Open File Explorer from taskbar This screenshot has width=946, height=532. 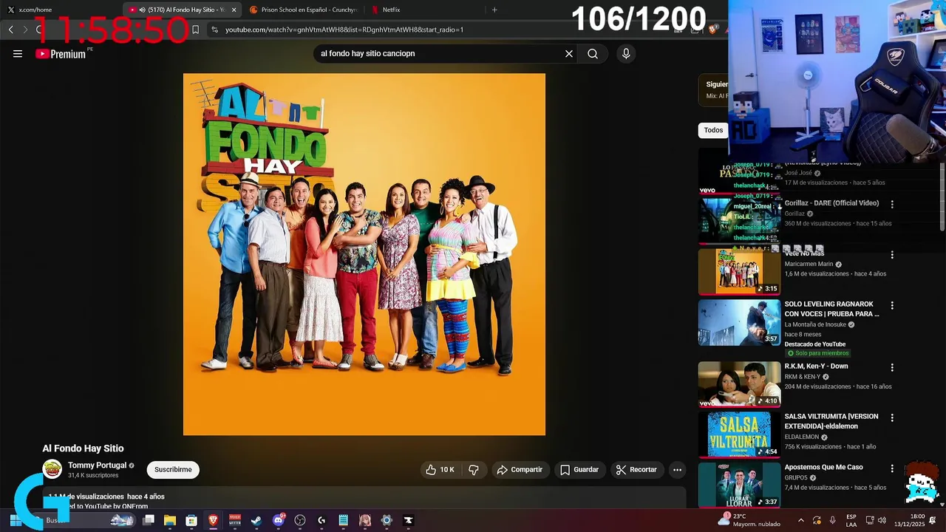170,520
